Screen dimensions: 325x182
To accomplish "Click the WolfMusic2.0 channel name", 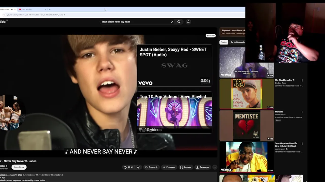I will tap(281, 115).
